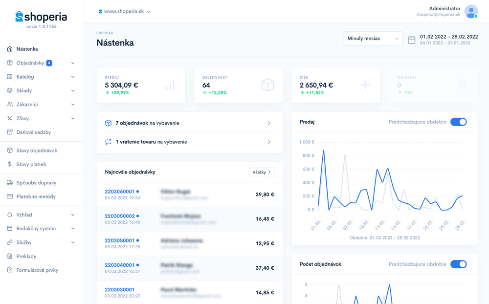Click the Shoperia logo in sidebar

coord(41,17)
